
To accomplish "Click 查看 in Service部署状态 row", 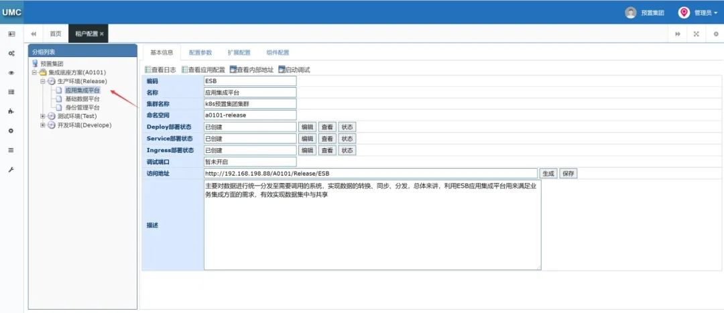I will (x=327, y=139).
